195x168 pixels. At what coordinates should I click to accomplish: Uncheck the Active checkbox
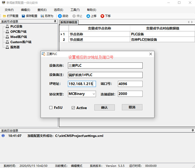tap(73, 108)
